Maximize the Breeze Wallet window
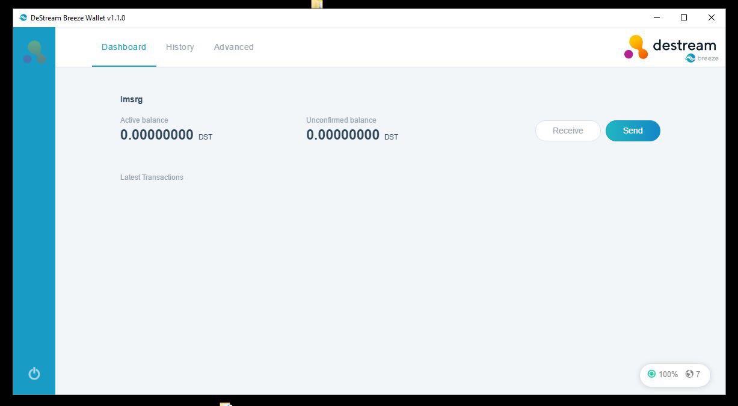This screenshot has height=406, width=738. click(684, 18)
